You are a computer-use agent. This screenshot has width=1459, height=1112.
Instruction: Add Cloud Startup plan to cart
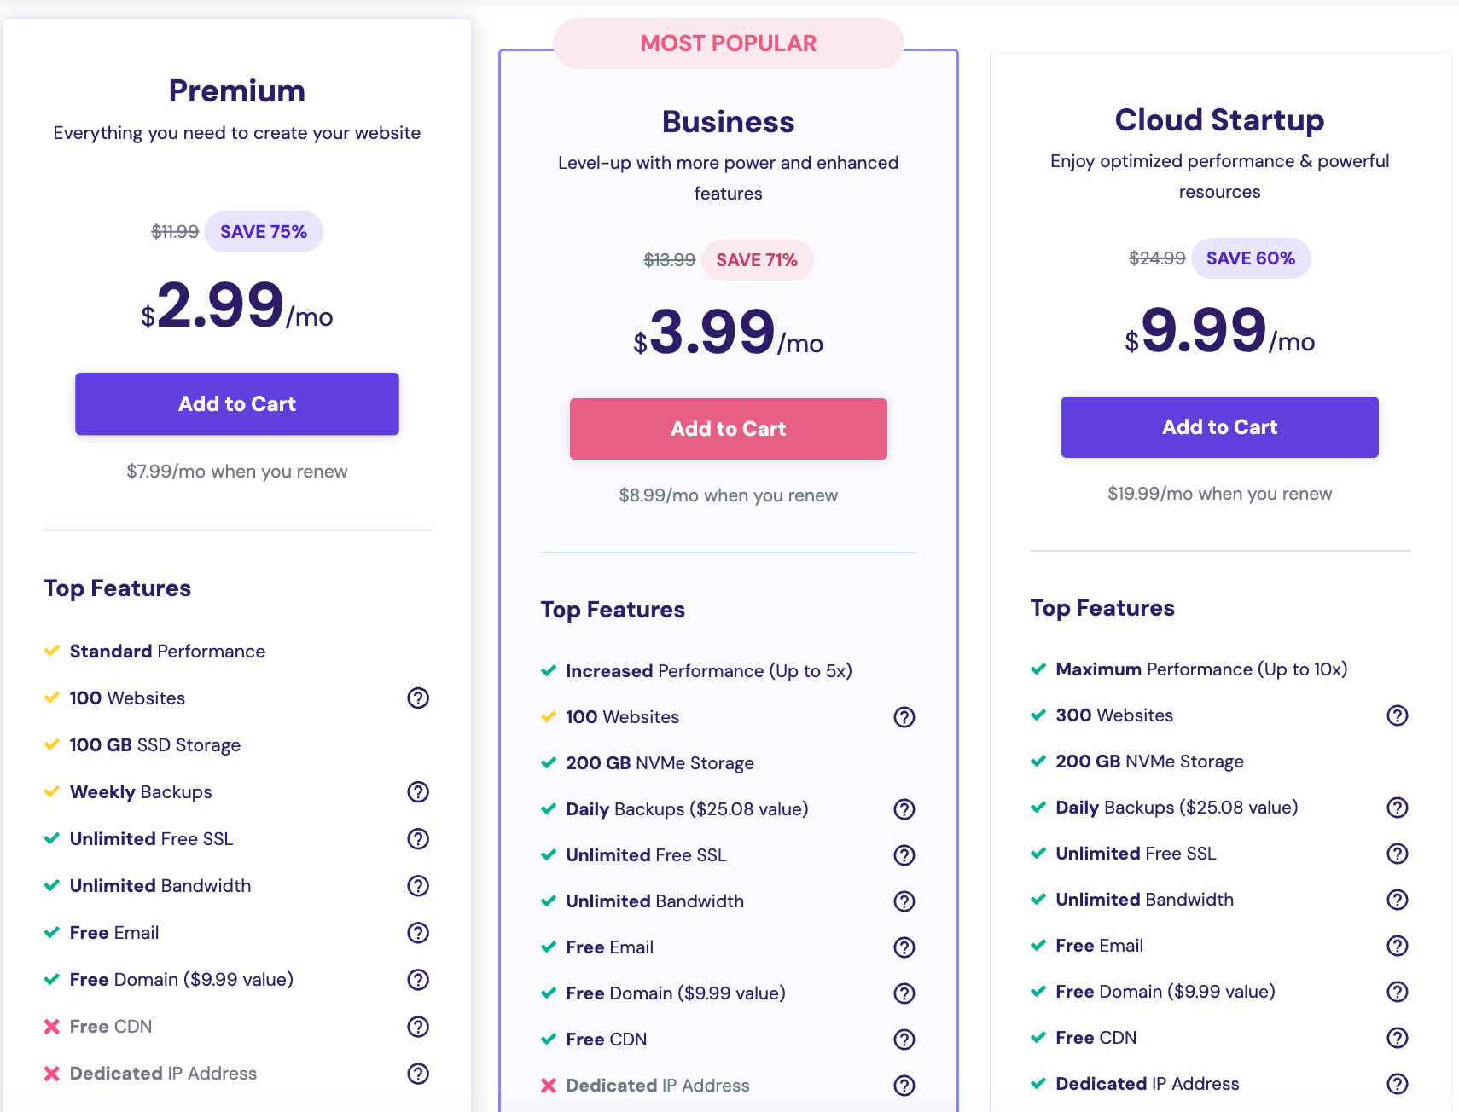click(x=1220, y=427)
